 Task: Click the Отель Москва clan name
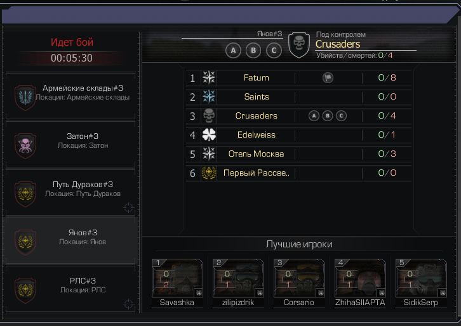pos(256,154)
